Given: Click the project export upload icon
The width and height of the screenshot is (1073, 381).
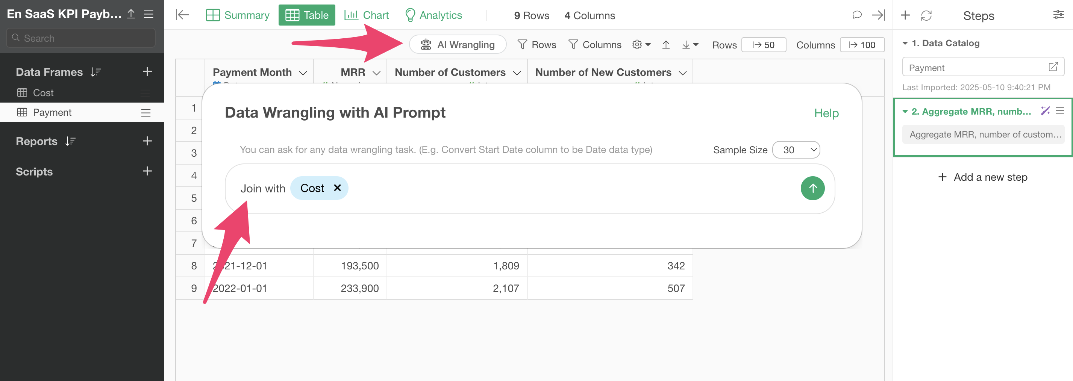Looking at the screenshot, I should 131,14.
